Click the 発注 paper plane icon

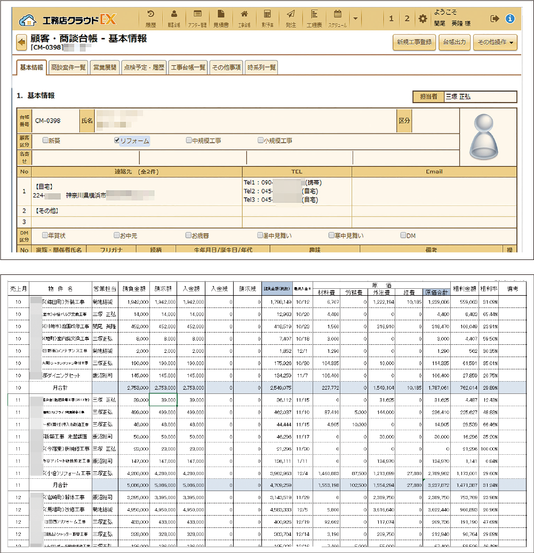tap(290, 18)
